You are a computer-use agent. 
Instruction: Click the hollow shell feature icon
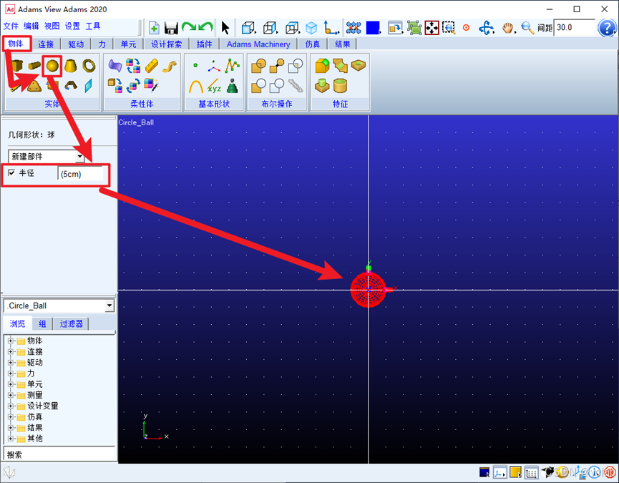point(341,86)
